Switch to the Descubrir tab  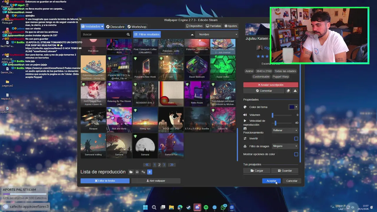(115, 26)
